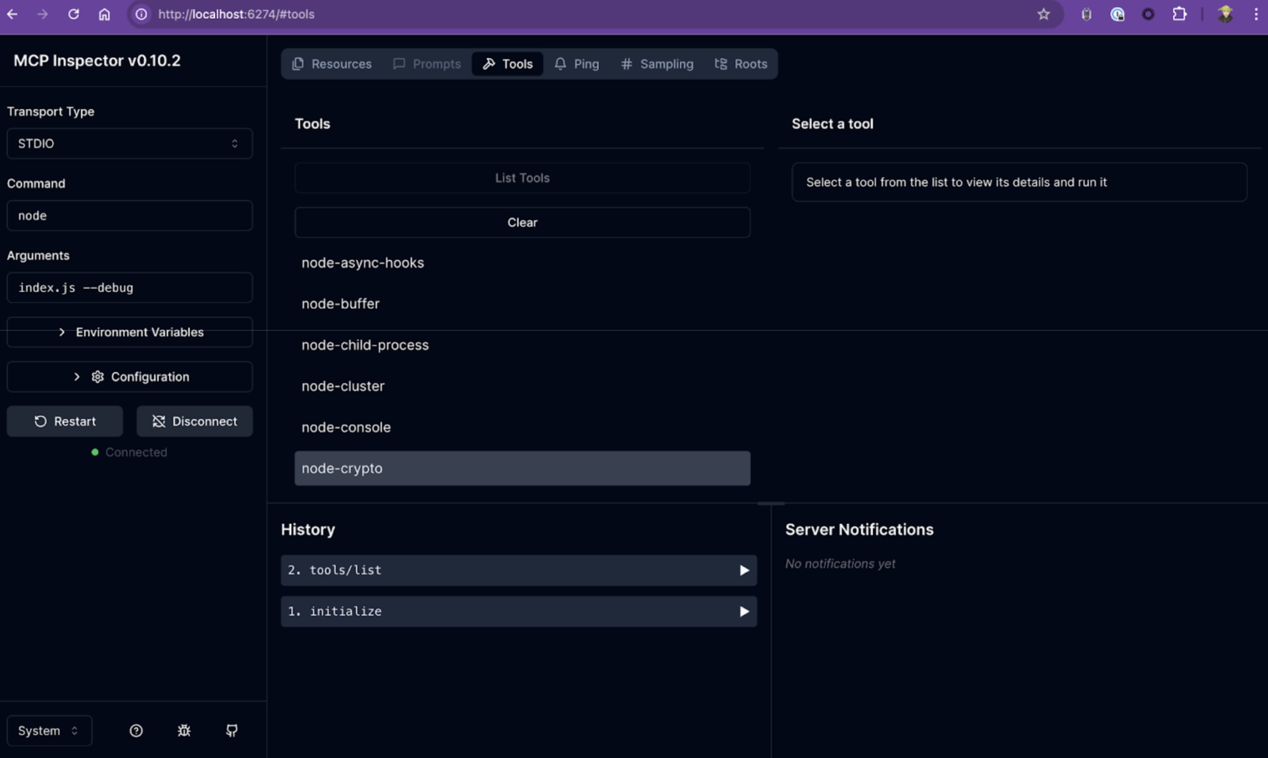
Task: Select node-cluster tool
Action: pyautogui.click(x=522, y=385)
